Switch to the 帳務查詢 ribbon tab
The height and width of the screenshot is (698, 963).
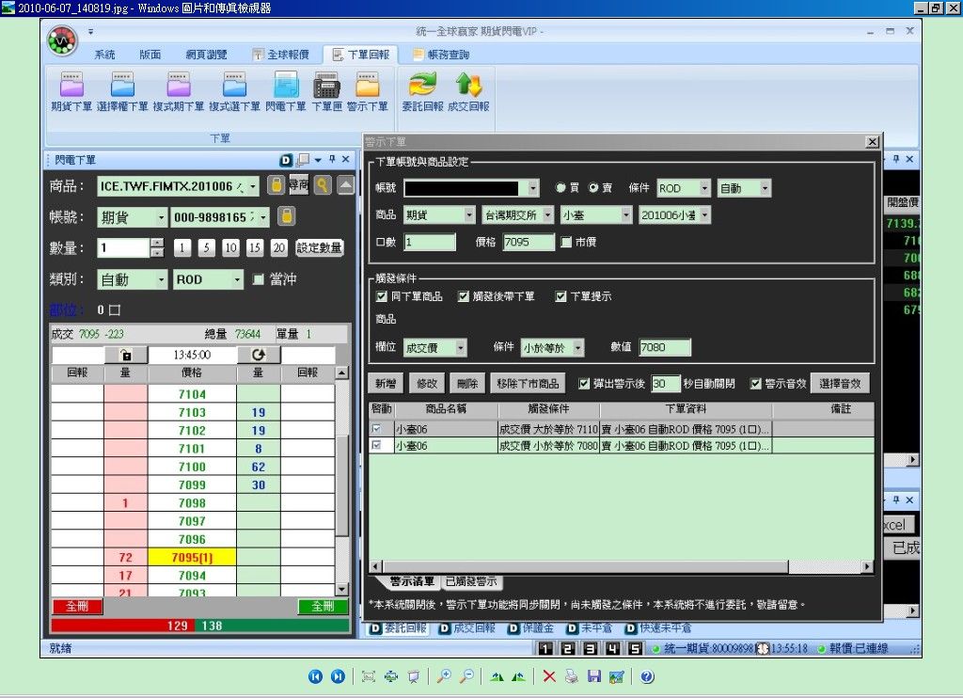[442, 55]
